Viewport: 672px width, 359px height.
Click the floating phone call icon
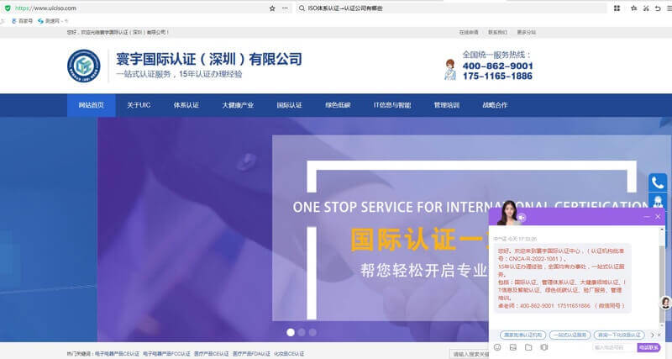point(658,182)
